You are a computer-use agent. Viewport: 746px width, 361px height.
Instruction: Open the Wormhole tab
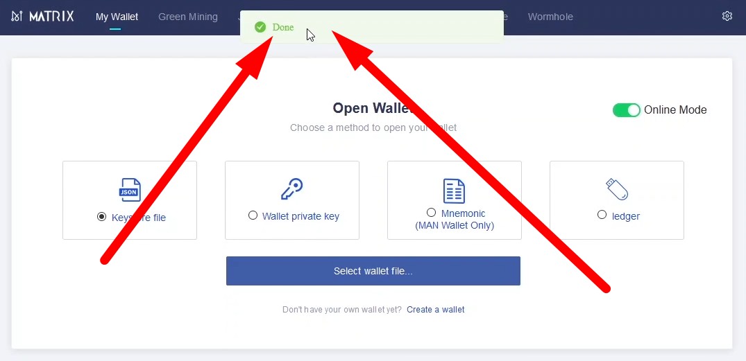click(550, 17)
